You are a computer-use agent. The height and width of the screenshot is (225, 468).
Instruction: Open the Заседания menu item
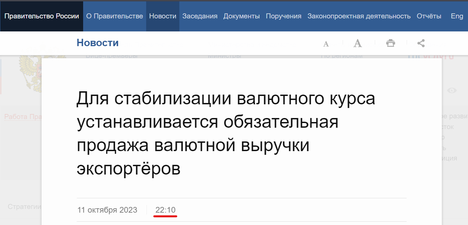point(200,16)
